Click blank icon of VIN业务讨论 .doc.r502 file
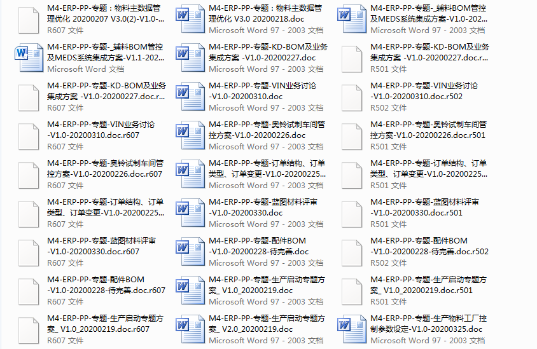 352,97
